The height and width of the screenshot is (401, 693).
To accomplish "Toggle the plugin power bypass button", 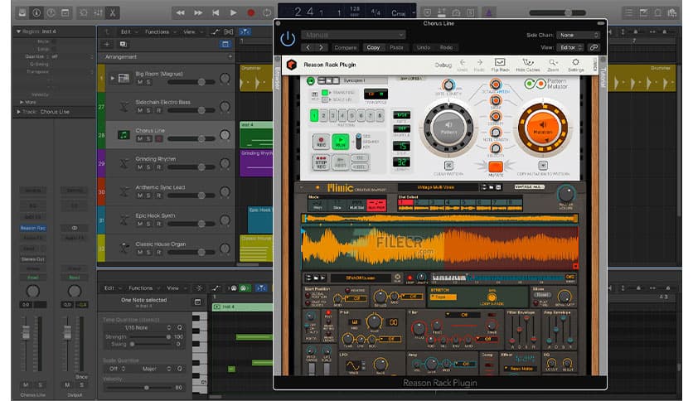I will pyautogui.click(x=288, y=39).
